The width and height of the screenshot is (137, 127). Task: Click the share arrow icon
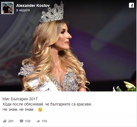38,121
